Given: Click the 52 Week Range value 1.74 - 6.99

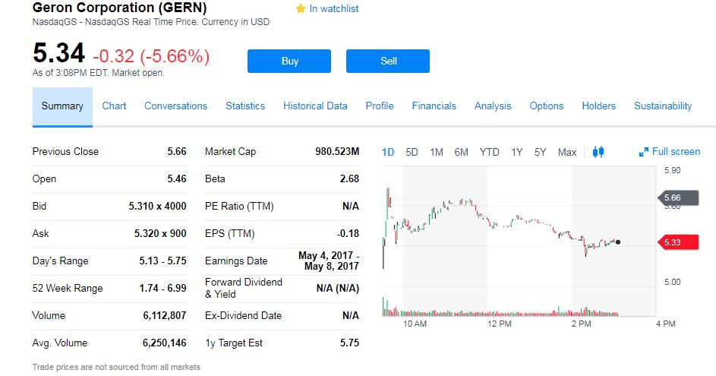Looking at the screenshot, I should (163, 289).
